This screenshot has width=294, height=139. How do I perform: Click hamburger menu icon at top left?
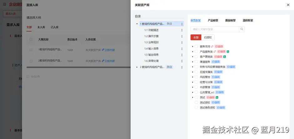4,4
